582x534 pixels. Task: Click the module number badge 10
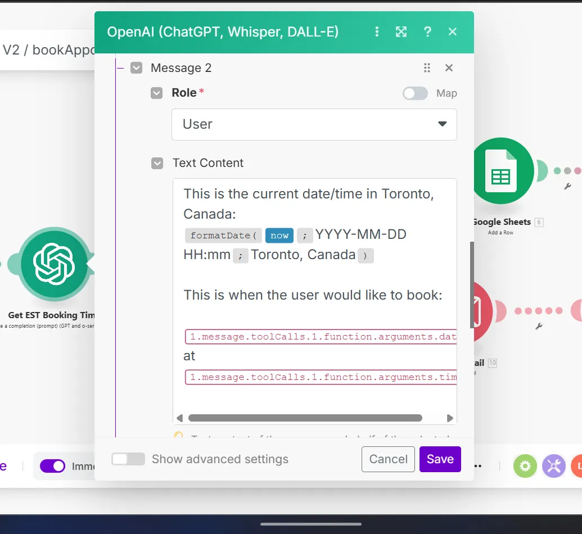click(493, 363)
